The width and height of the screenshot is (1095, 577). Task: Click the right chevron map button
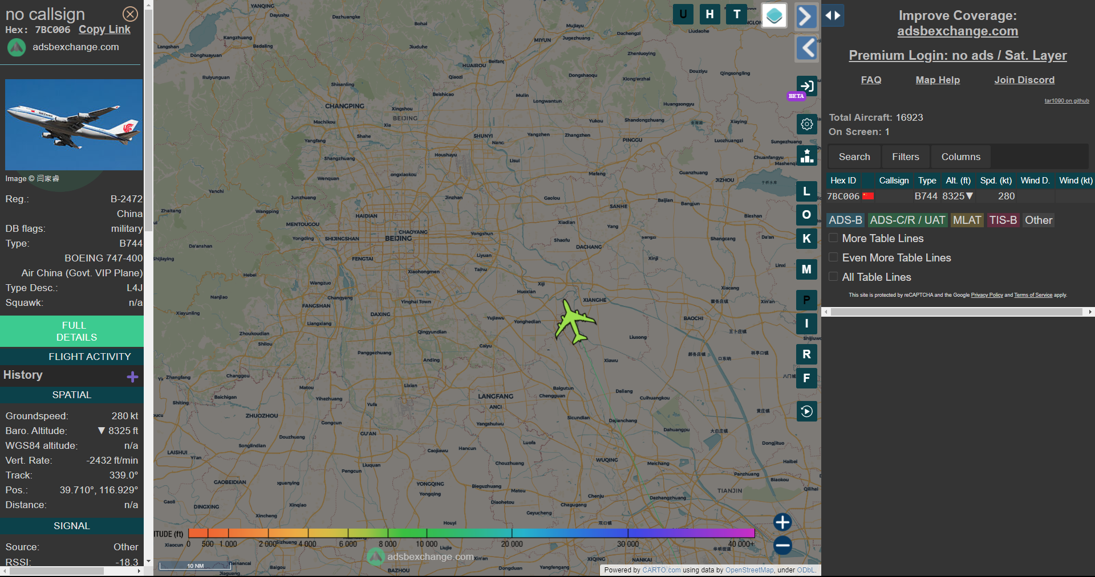(806, 17)
